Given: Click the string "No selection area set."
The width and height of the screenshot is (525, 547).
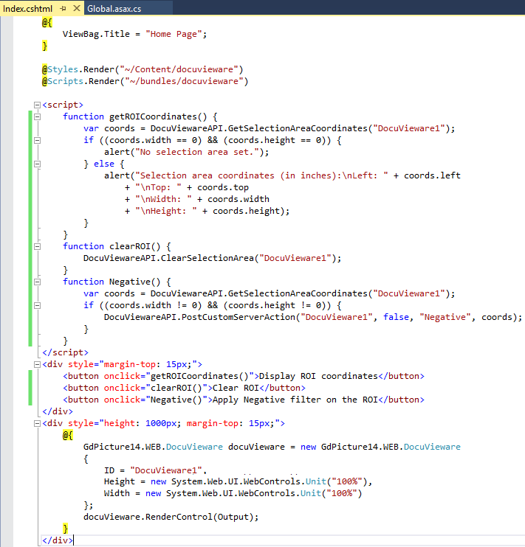Looking at the screenshot, I should (x=197, y=152).
